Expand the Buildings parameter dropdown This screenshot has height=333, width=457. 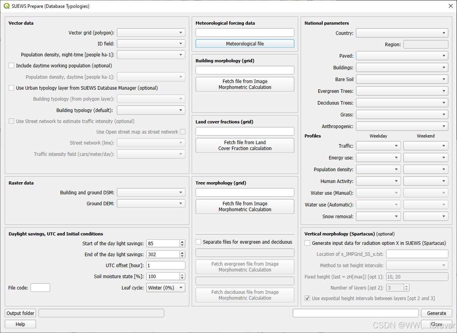[x=402, y=67]
